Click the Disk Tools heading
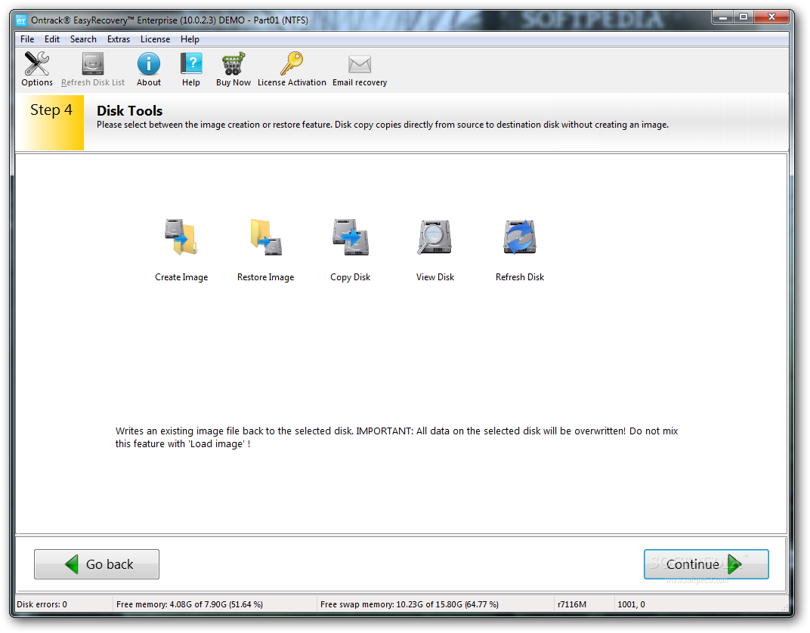Image resolution: width=810 pixels, height=633 pixels. [130, 110]
